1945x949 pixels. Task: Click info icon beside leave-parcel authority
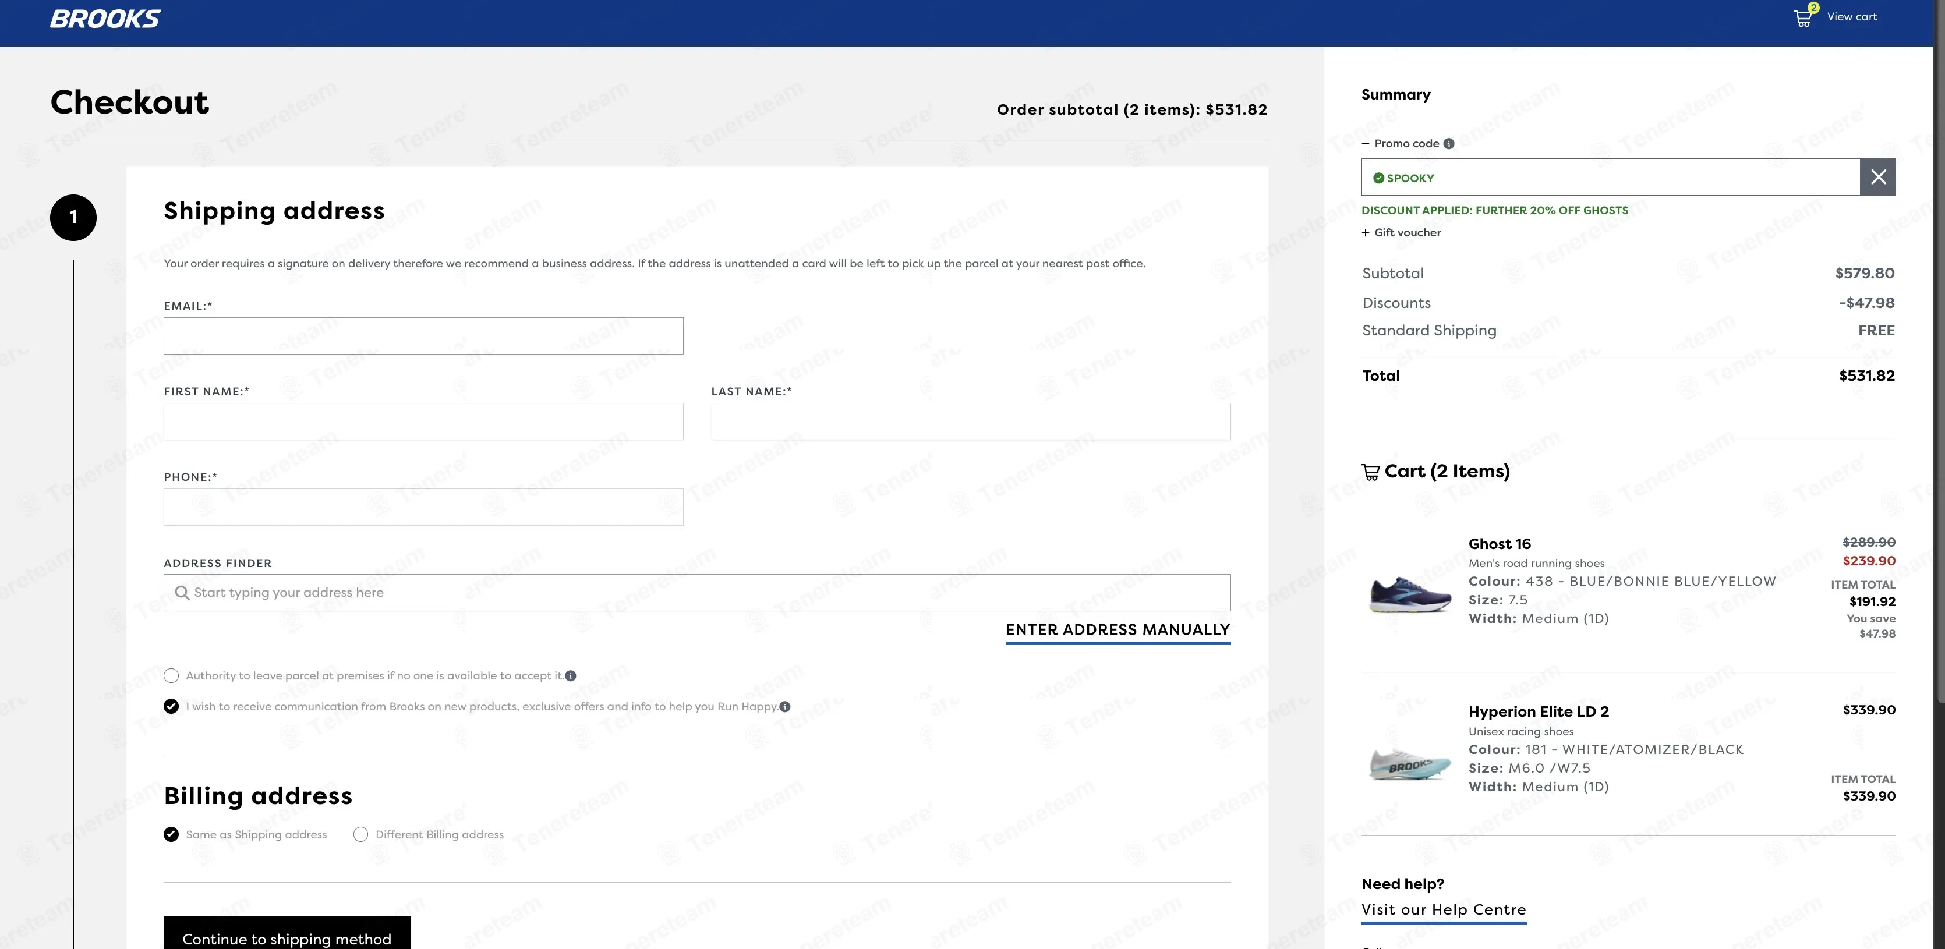tap(571, 676)
